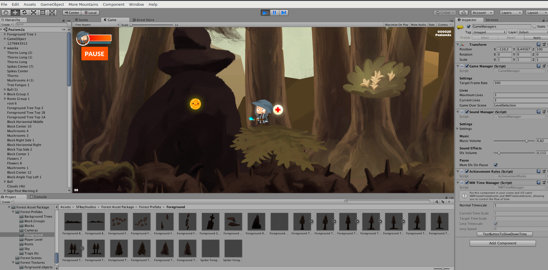
Task: Select Mushrooms 4 (1) in Hierarchy
Action: tap(20, 80)
